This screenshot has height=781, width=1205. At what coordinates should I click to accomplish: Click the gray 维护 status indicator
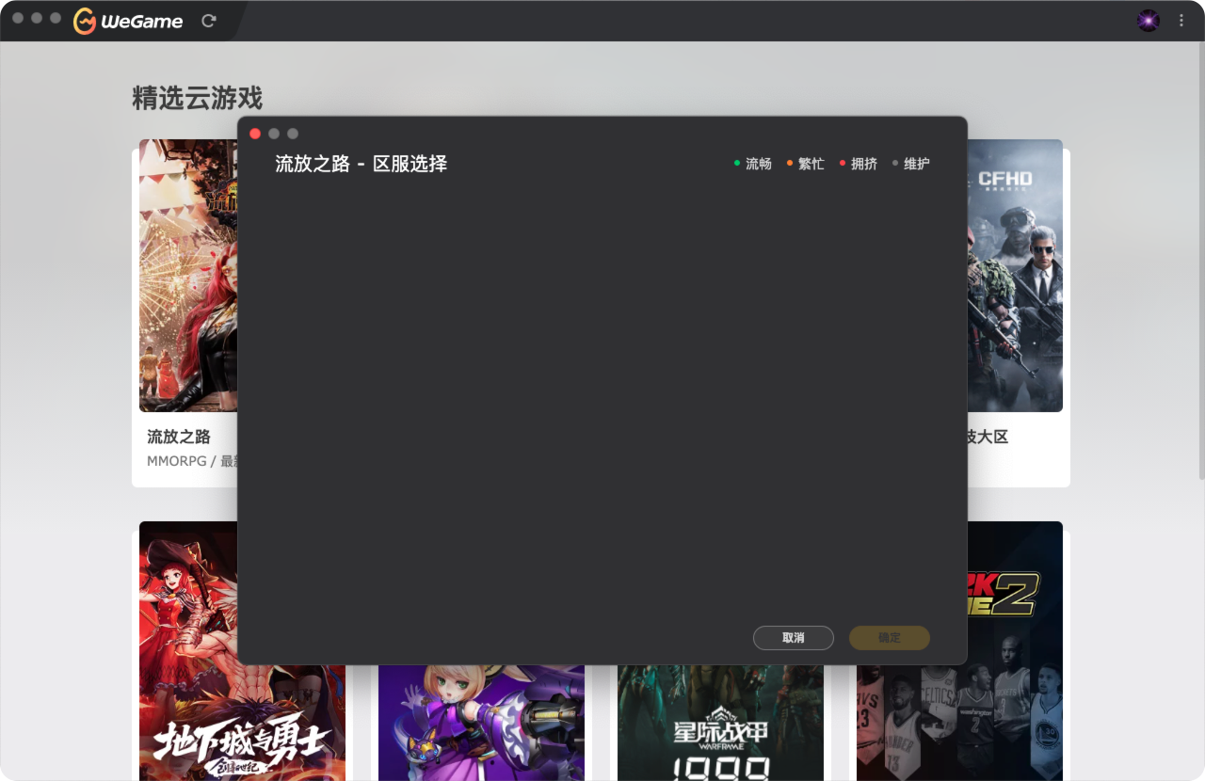click(911, 164)
